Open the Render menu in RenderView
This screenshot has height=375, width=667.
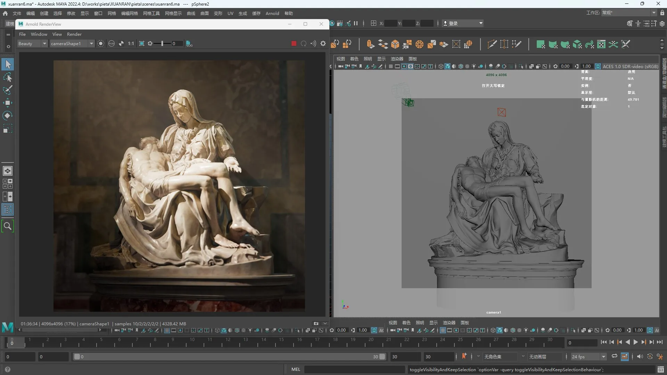point(74,34)
